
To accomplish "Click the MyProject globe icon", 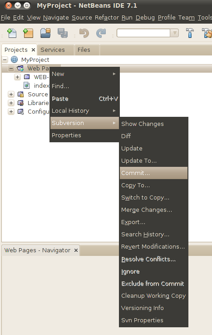I will 14,60.
